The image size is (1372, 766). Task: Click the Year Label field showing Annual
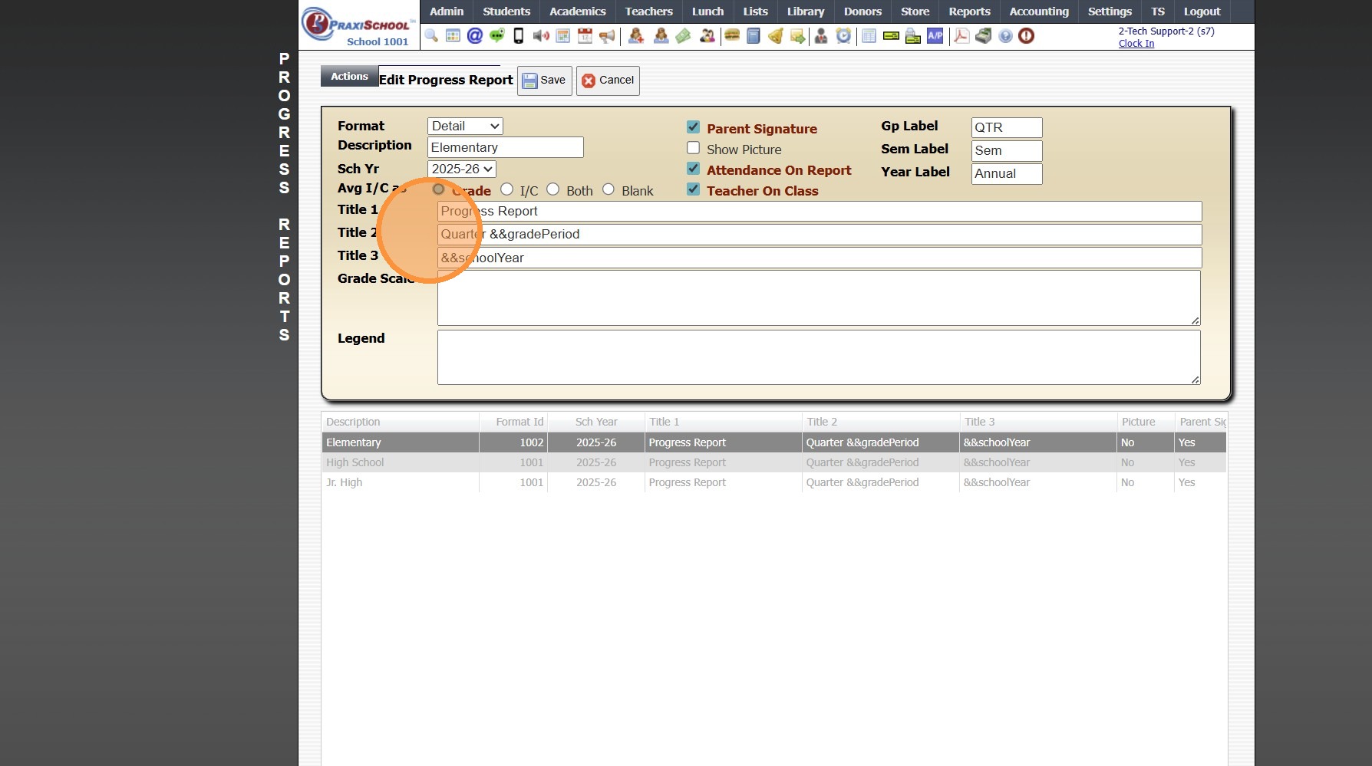point(1007,173)
